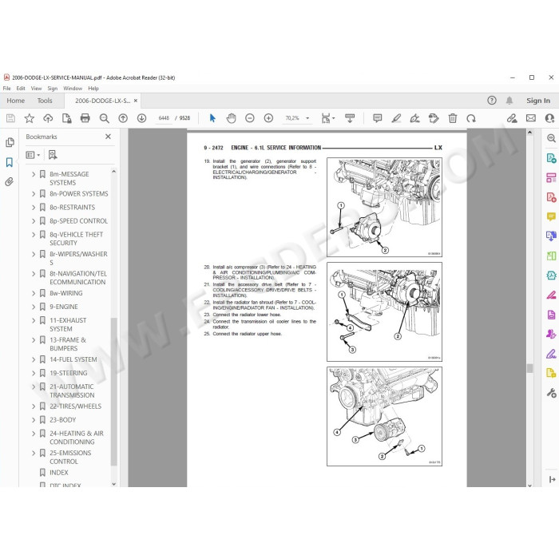Open Export PDF in right pane

(551, 157)
